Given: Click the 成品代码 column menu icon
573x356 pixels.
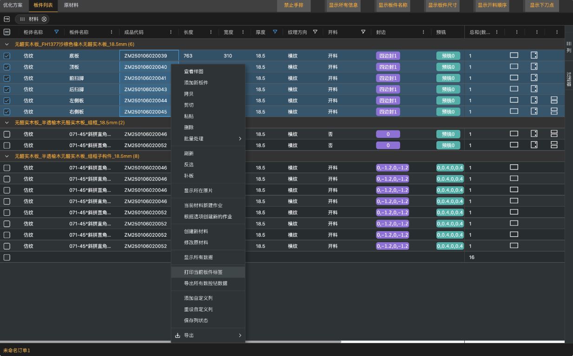Looking at the screenshot, I should coord(171,32).
